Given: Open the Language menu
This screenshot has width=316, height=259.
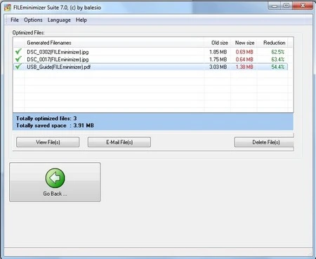Looking at the screenshot, I should point(59,20).
